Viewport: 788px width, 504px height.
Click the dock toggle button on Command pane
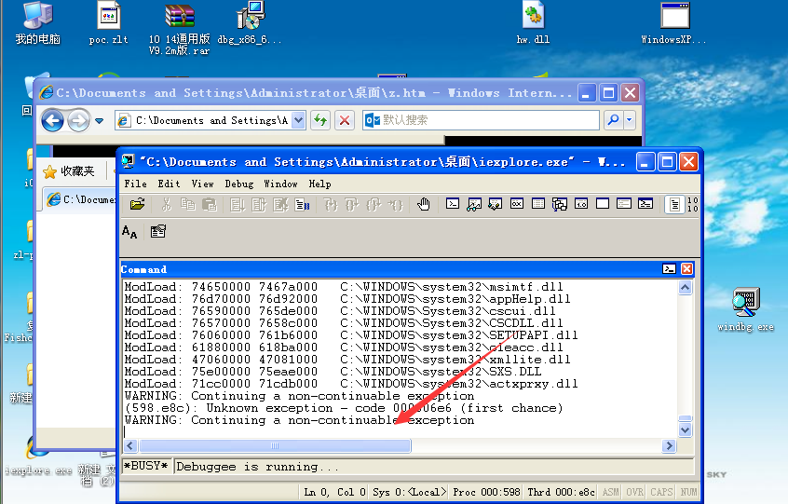pos(669,269)
